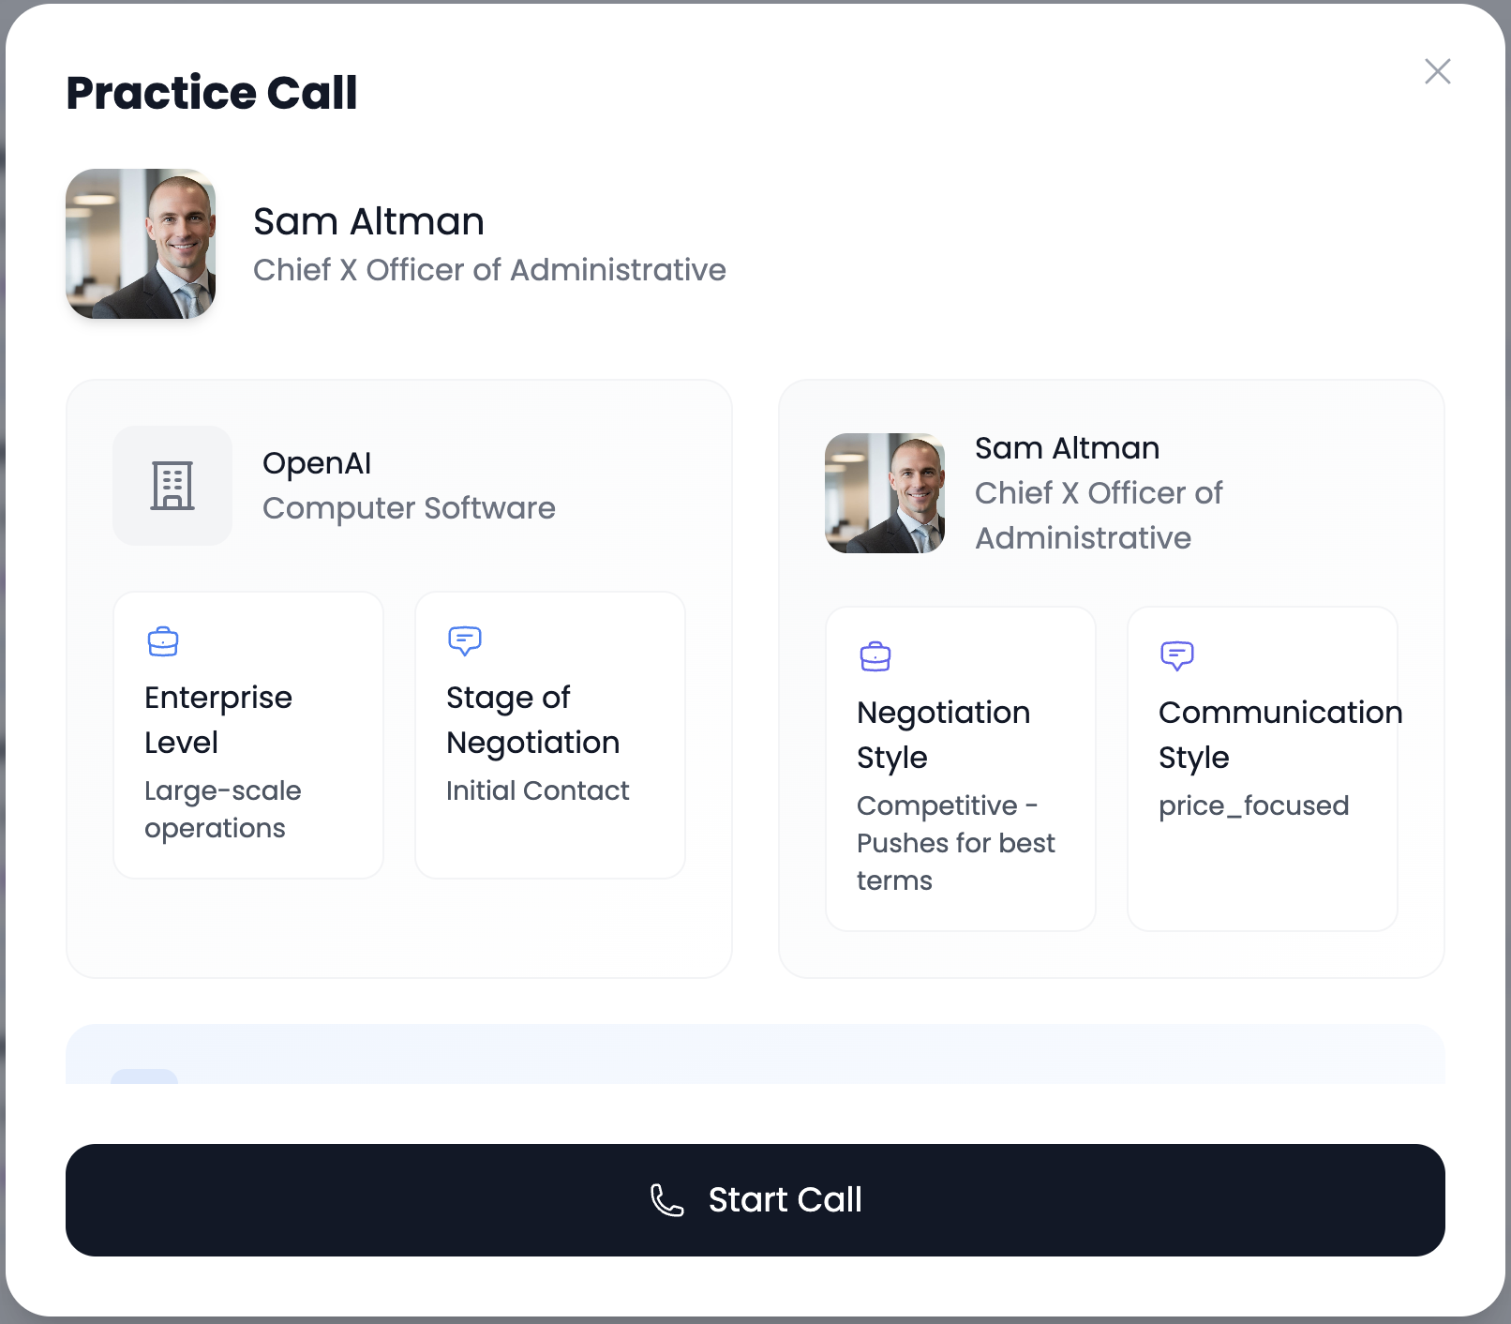Click the OpenAI building icon

click(172, 486)
